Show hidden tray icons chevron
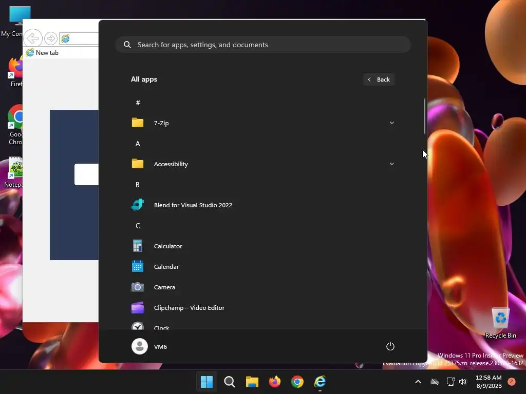 click(418, 382)
